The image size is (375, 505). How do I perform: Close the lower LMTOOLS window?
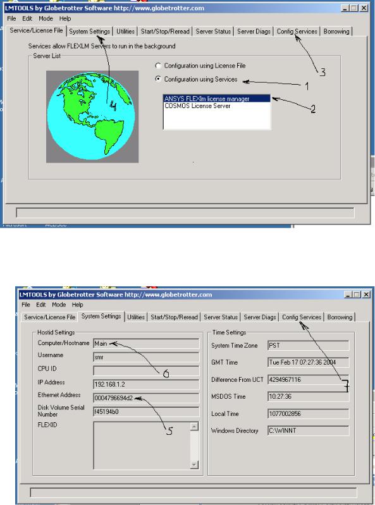[366, 295]
